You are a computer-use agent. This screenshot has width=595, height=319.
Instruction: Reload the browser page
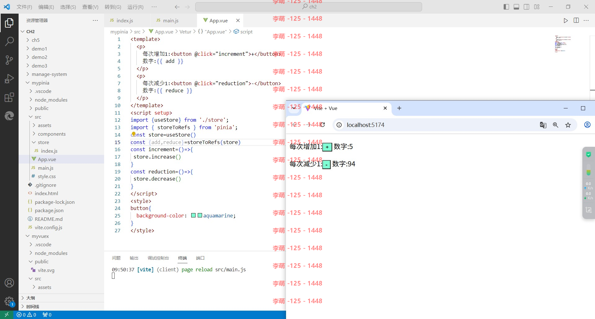point(322,125)
